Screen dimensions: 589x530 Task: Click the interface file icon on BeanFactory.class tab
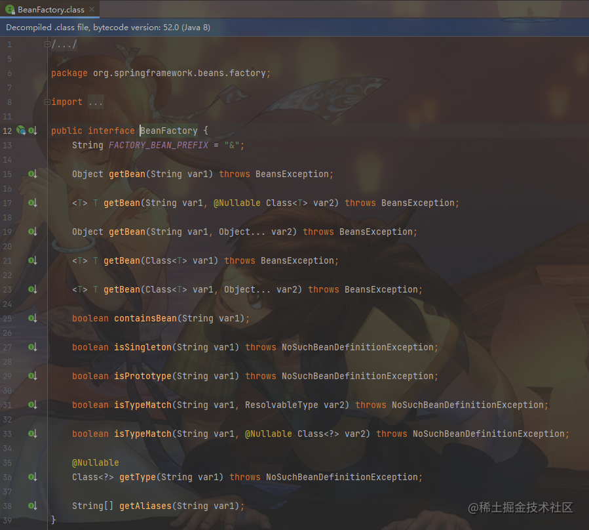(x=10, y=9)
